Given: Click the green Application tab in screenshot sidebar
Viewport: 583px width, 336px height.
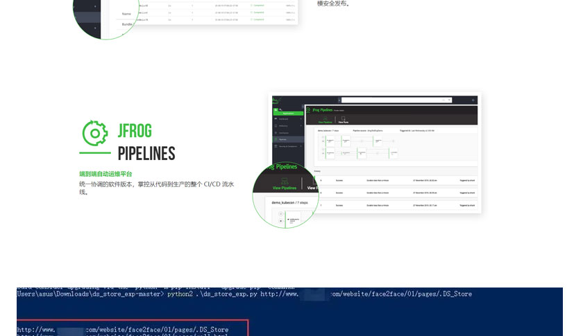Looking at the screenshot, I should 289,113.
